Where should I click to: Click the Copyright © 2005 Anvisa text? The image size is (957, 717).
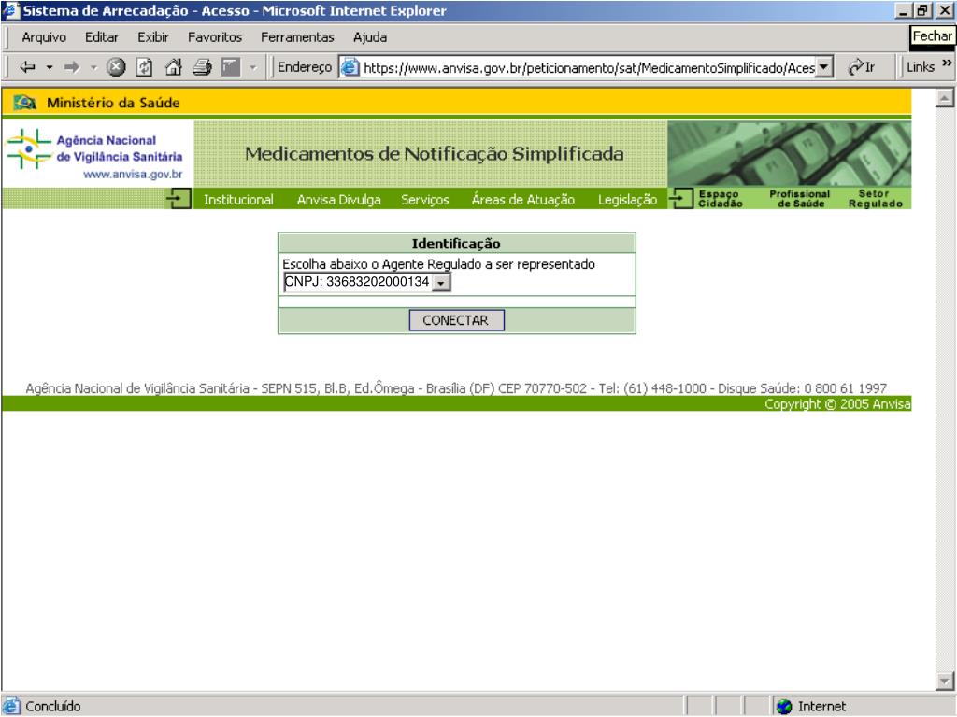(837, 404)
